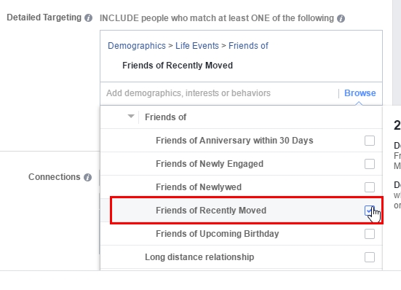This screenshot has height=290, width=401.
Task: Tick the Friends of Newlywed checkbox
Action: coord(370,187)
